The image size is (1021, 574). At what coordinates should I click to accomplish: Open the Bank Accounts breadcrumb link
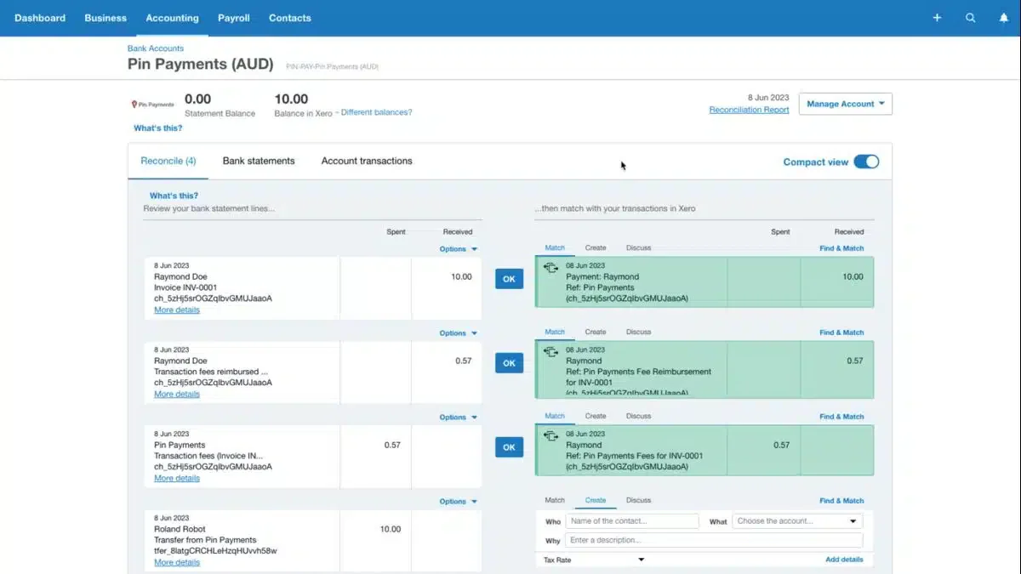click(x=156, y=48)
